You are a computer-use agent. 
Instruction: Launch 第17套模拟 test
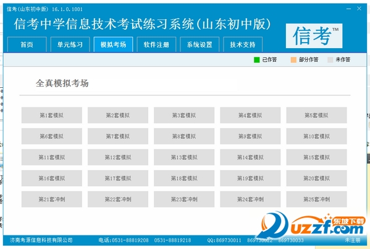coord(118,178)
